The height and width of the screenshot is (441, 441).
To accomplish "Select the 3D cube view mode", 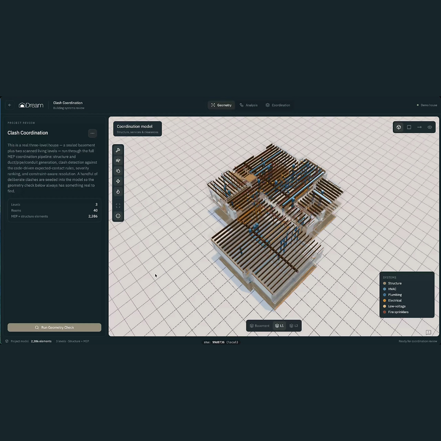I will point(399,127).
